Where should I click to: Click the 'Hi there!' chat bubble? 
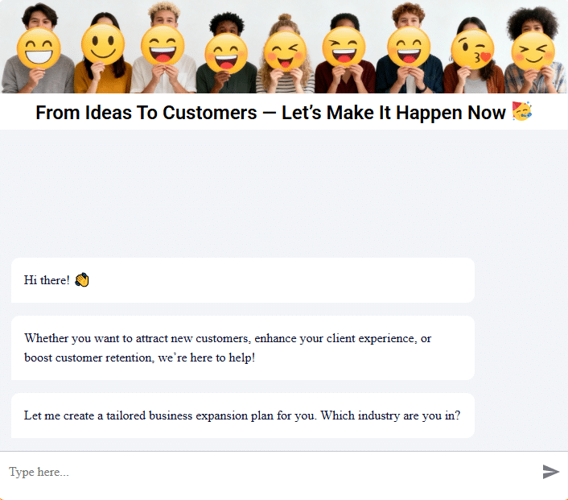[x=242, y=280]
